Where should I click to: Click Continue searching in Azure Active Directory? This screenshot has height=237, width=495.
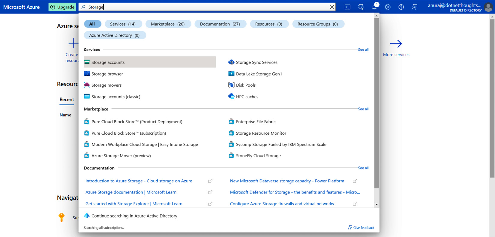[x=134, y=216]
